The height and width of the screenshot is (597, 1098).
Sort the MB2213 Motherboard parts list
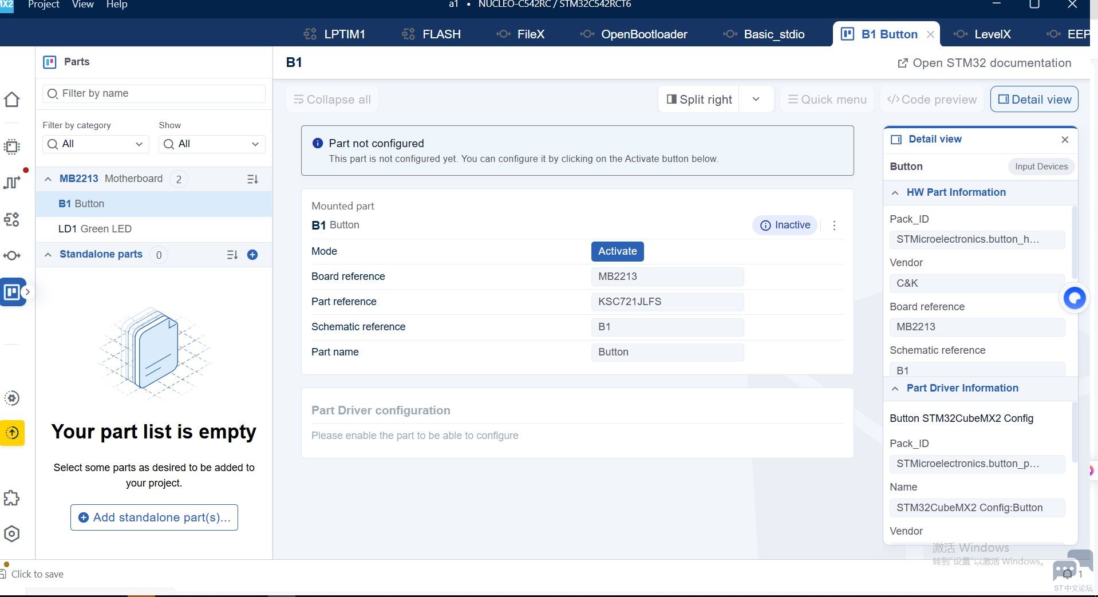252,179
